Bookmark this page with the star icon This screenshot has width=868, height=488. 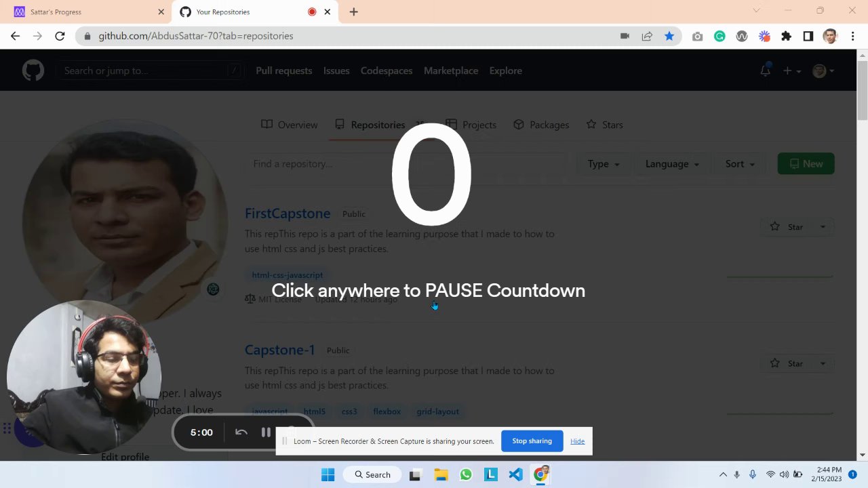point(669,36)
